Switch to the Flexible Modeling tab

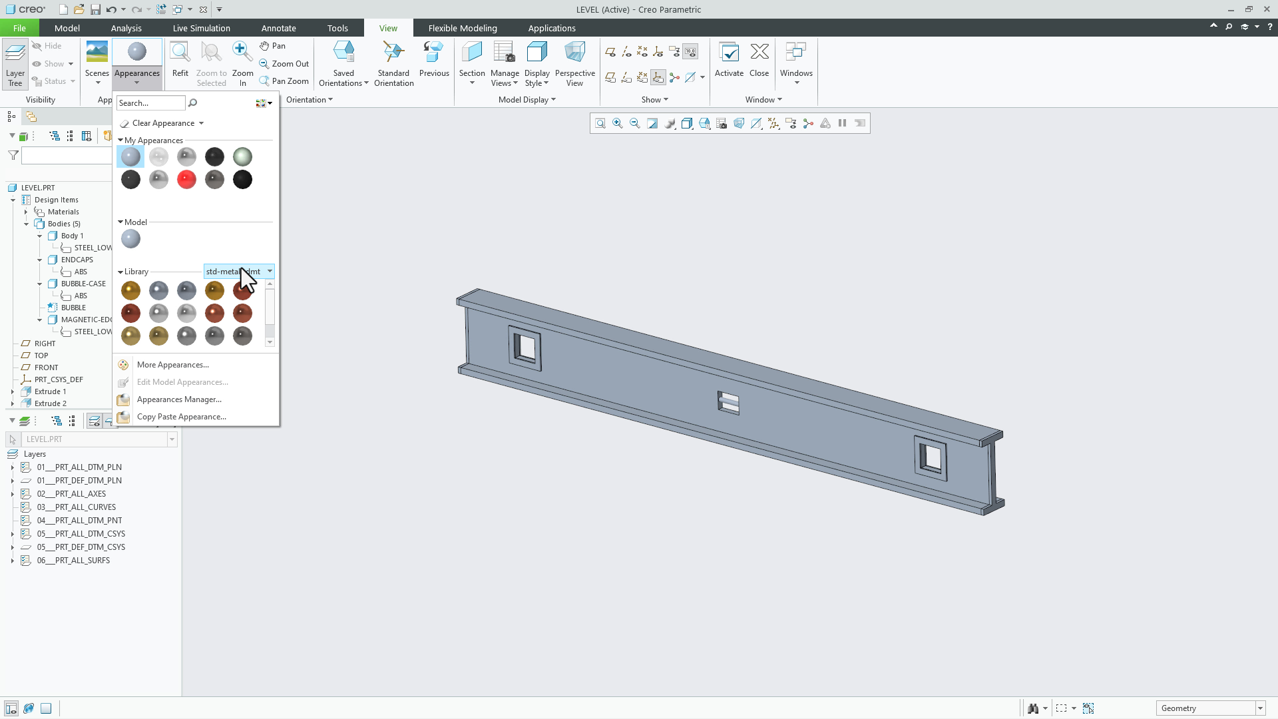(462, 28)
